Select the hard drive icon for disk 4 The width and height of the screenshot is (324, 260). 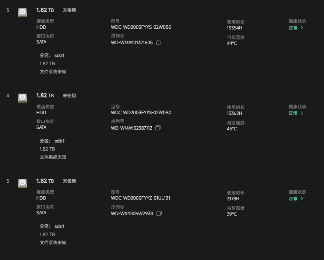coord(22,98)
